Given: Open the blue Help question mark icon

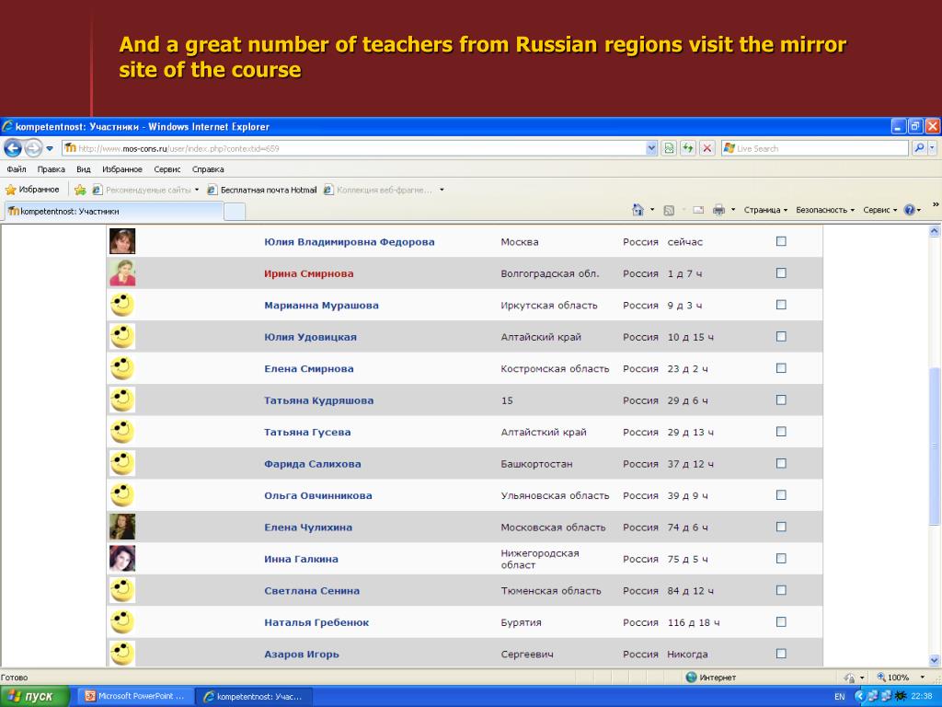Looking at the screenshot, I should [909, 210].
